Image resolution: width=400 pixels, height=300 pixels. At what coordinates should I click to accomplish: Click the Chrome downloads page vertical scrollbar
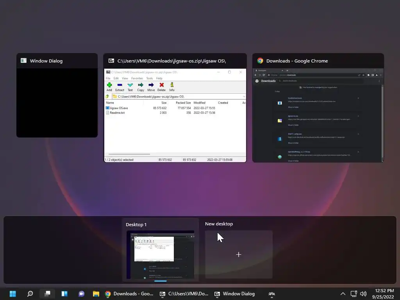[382, 122]
